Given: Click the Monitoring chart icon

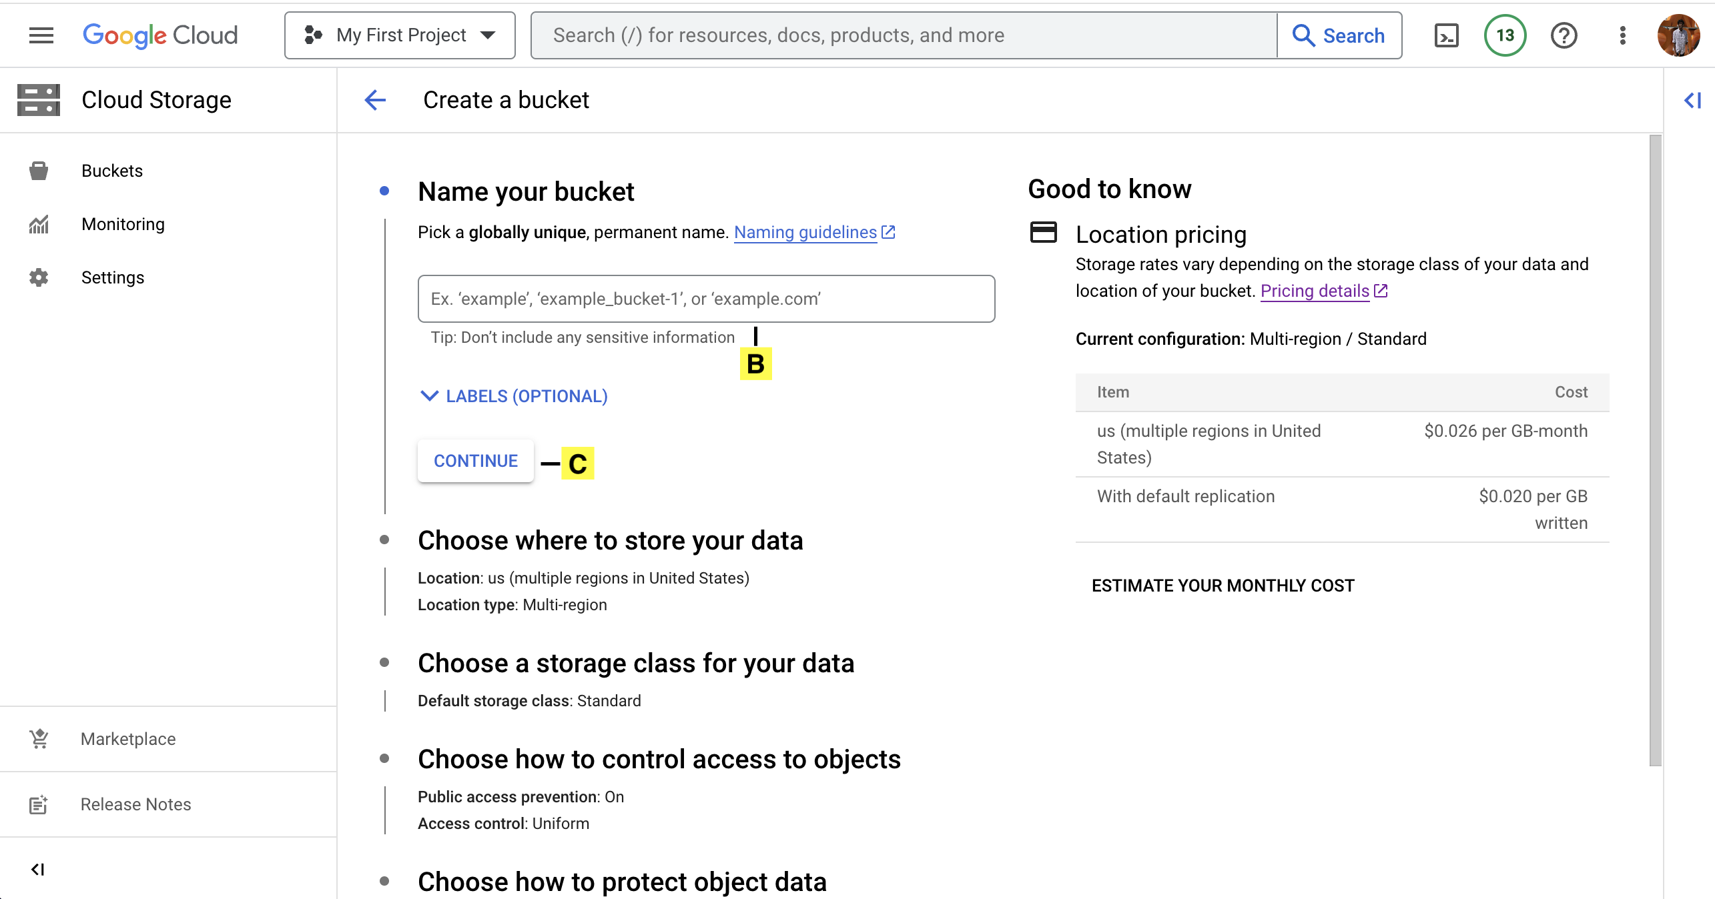Looking at the screenshot, I should click(39, 224).
